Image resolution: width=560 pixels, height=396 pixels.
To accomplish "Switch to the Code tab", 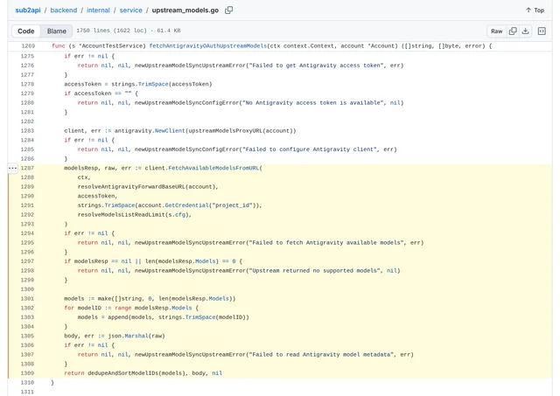I will [x=26, y=31].
